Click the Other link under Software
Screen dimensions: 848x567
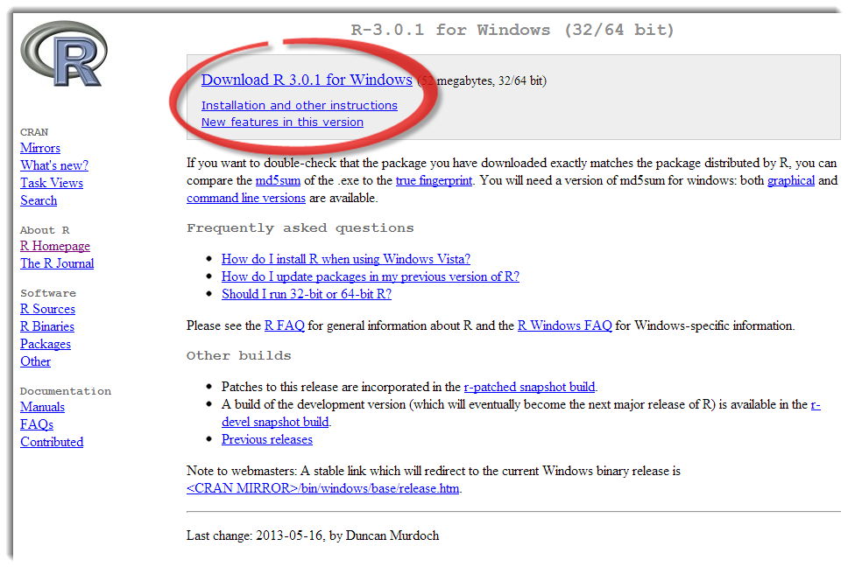click(35, 361)
